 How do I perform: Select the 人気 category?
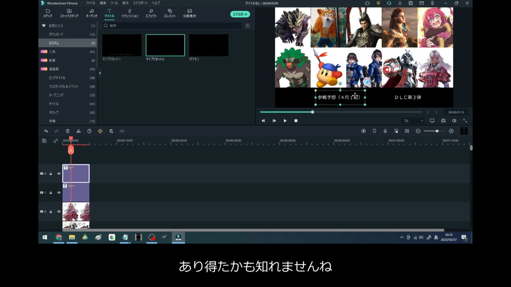tap(68, 52)
